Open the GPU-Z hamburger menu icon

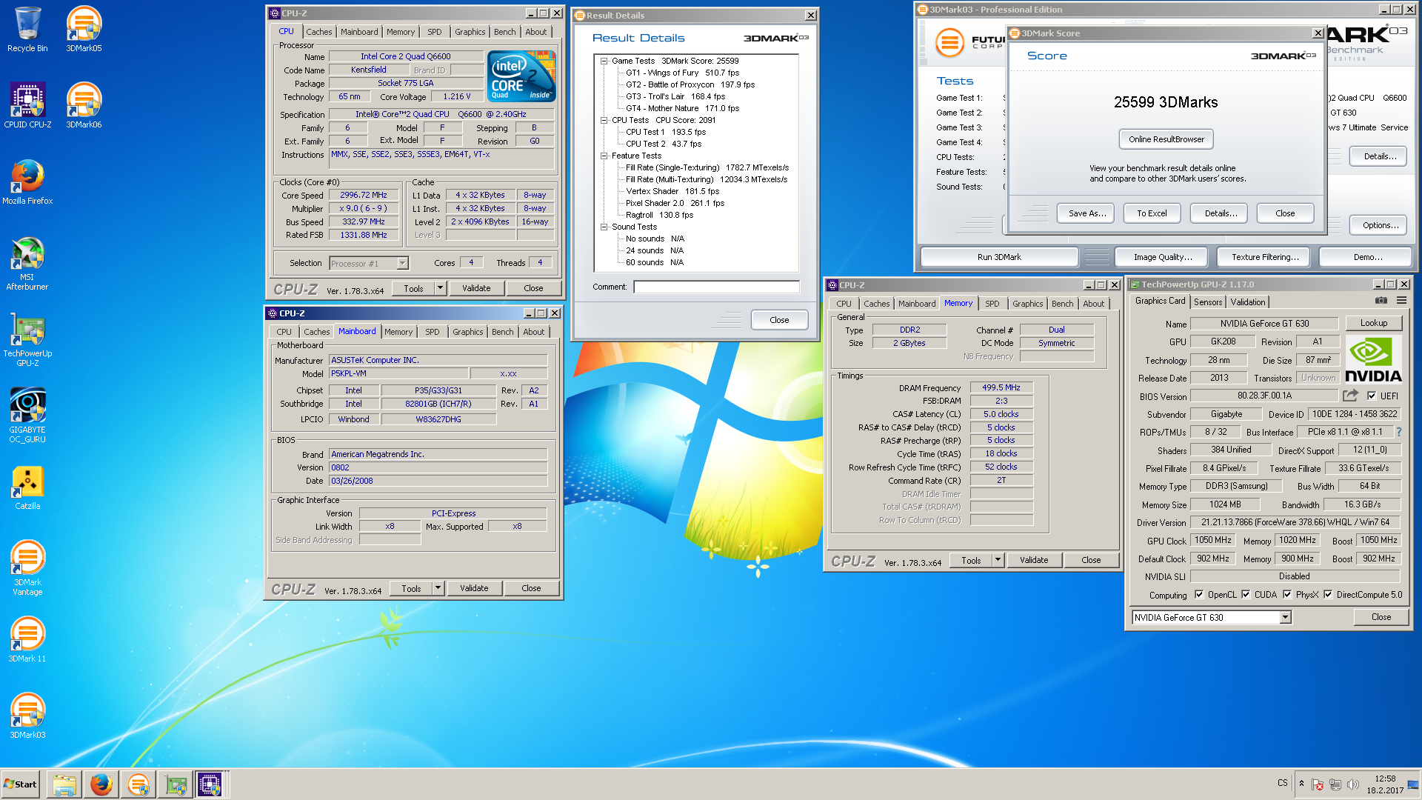(x=1401, y=301)
